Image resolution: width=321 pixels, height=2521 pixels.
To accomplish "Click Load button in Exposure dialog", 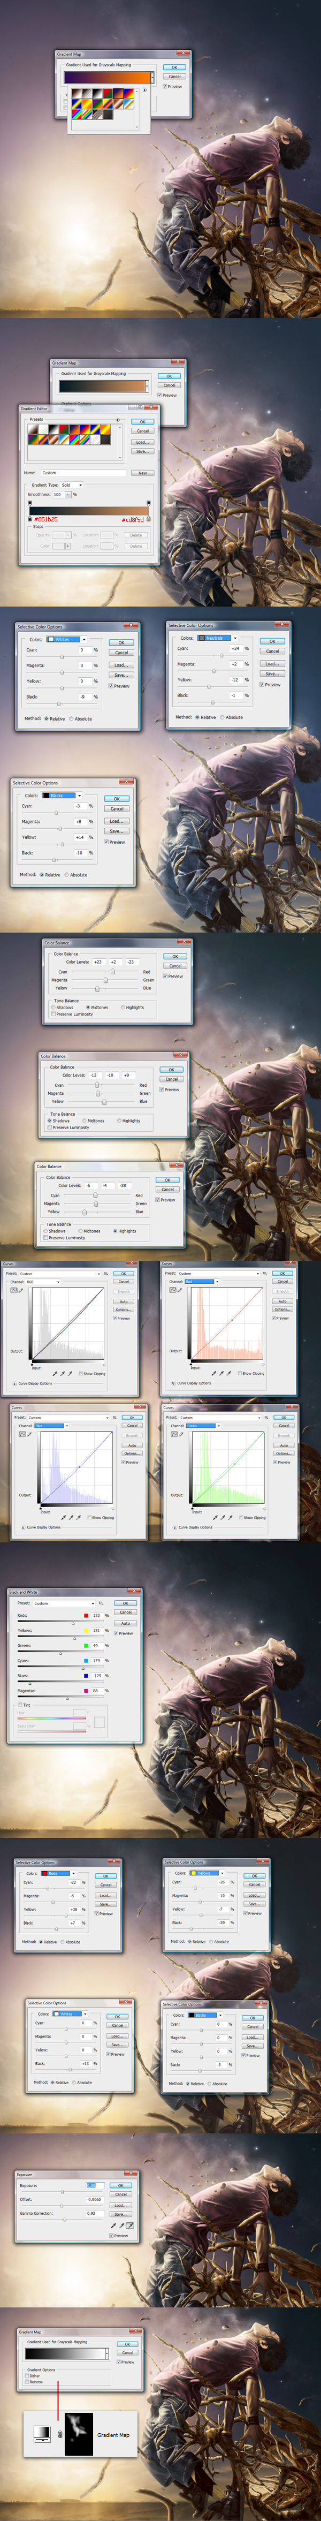I will click(120, 2206).
